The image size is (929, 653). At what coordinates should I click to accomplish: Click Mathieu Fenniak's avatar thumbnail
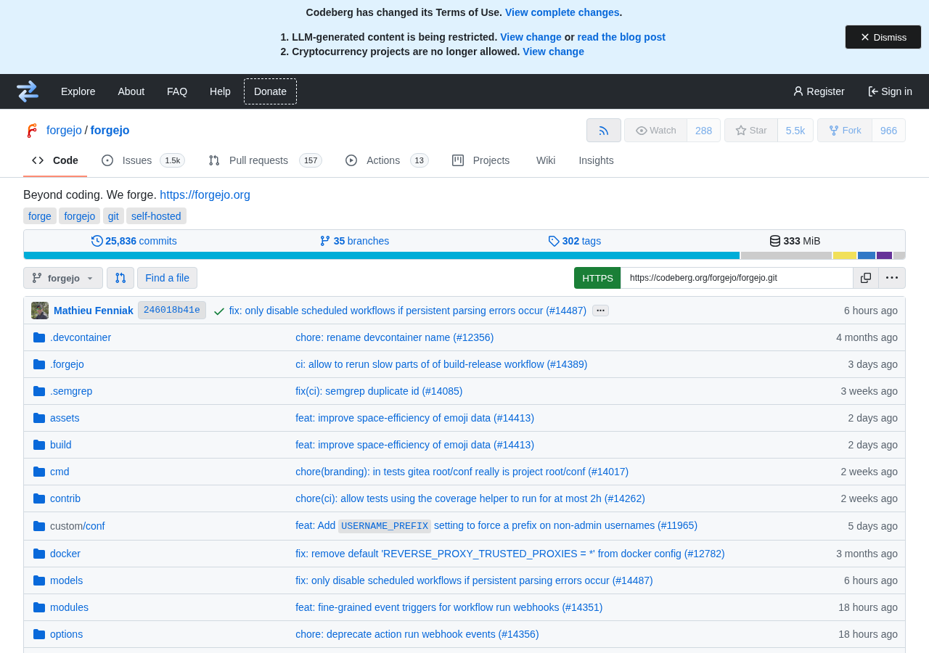coord(40,311)
